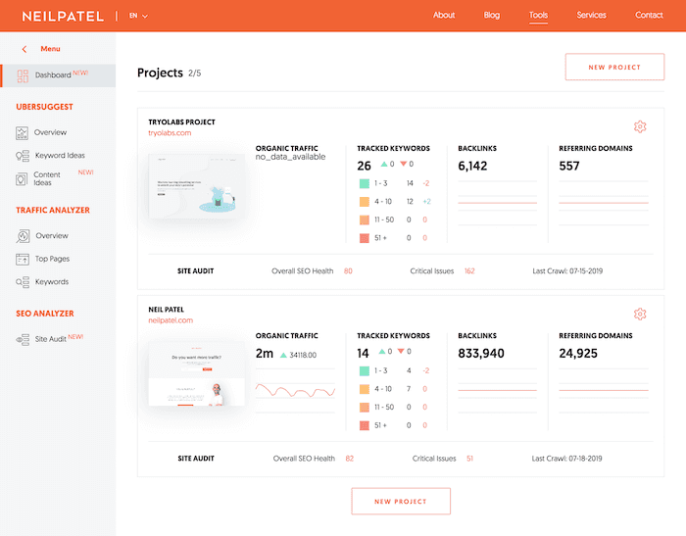Click the Neil Patel website thumbnail
The height and width of the screenshot is (536, 686).
pos(196,374)
